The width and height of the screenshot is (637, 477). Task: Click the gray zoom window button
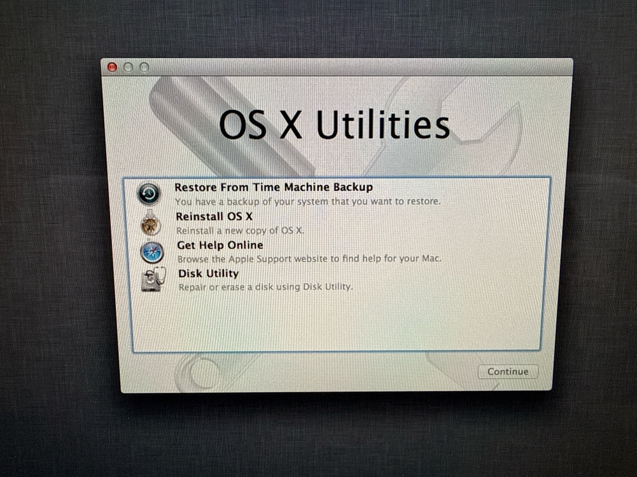click(144, 67)
